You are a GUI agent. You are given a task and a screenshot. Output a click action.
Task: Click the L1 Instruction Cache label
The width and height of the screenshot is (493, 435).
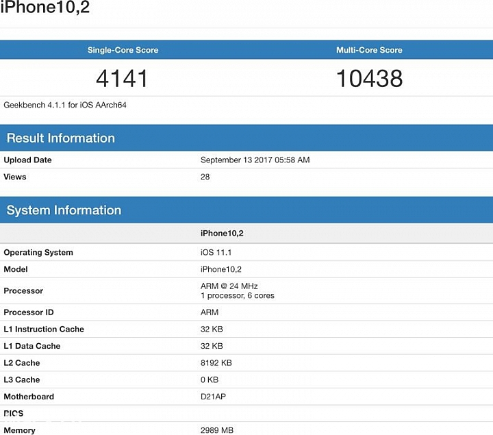(44, 329)
